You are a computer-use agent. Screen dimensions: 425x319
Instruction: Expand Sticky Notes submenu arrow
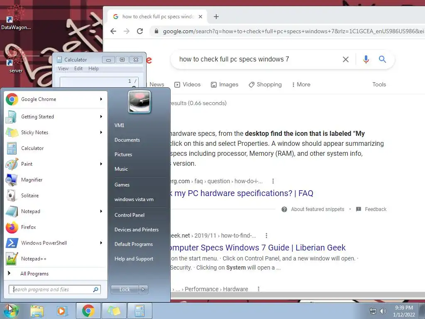point(101,133)
